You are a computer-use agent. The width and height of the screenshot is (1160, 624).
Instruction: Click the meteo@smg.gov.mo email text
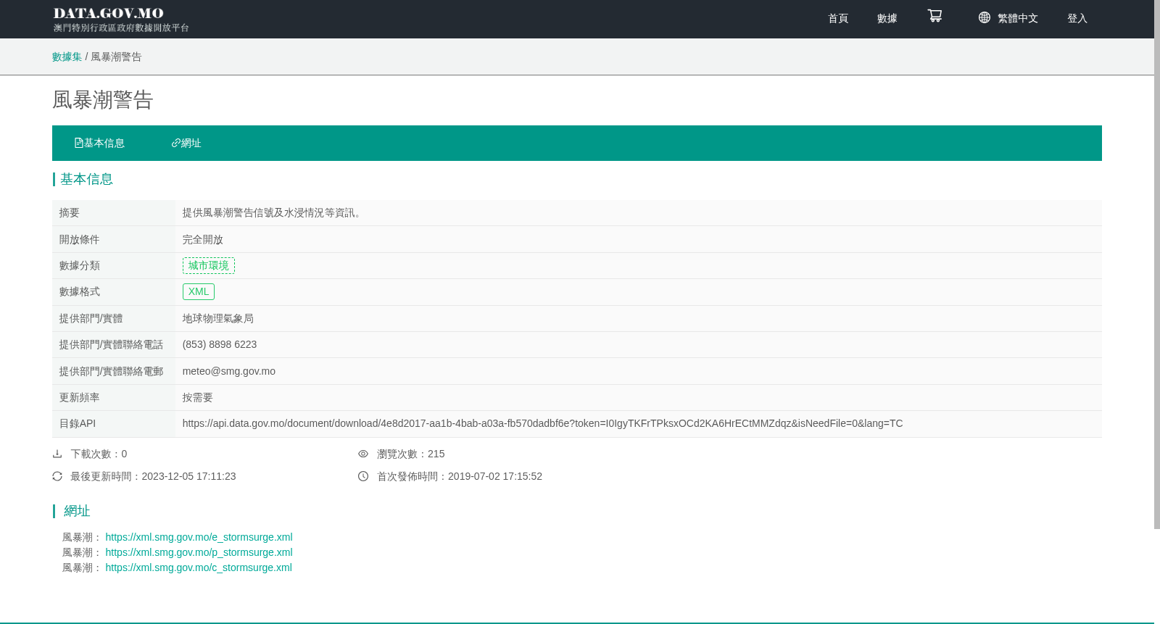pyautogui.click(x=229, y=371)
